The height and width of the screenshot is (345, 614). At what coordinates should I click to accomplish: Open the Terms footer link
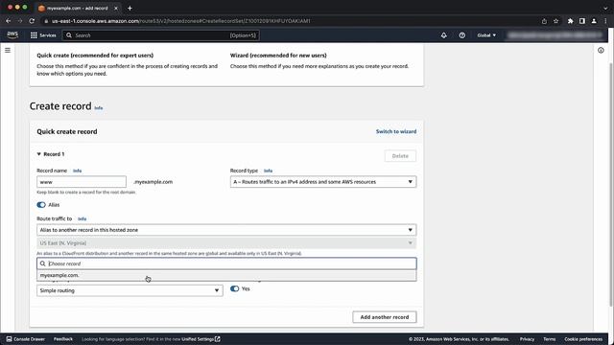[549, 339]
